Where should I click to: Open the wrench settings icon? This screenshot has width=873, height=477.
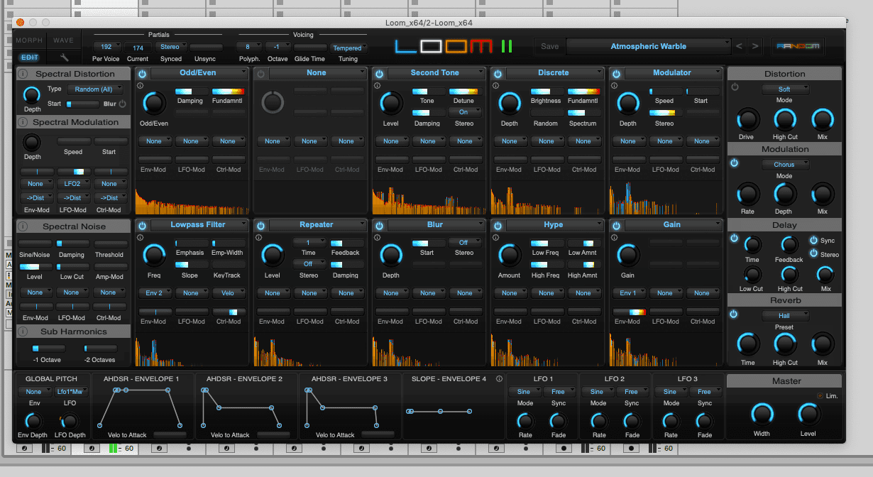pyautogui.click(x=64, y=57)
